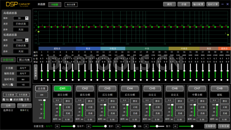This screenshot has height=130, width=231.
Task: Mute CH8 超低 channel
Action: (224, 101)
